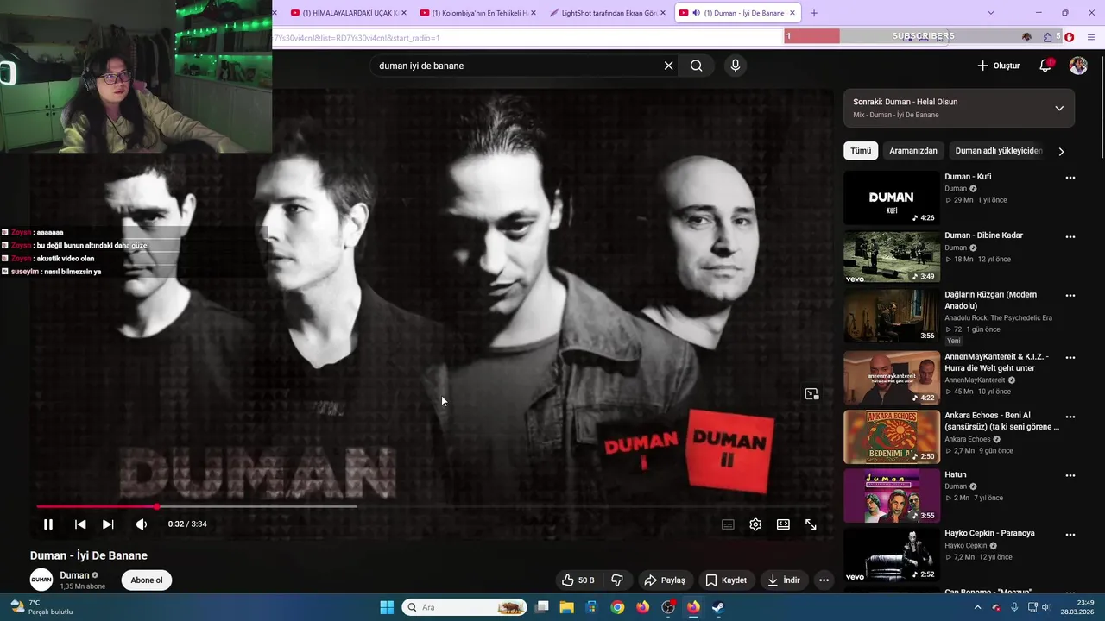Open the Duman - Kufi thumbnail
This screenshot has width=1105, height=621.
click(x=891, y=198)
